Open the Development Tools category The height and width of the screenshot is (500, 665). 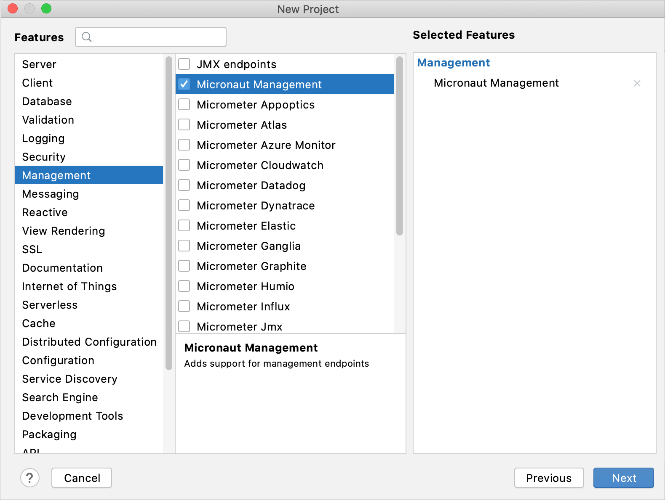(89, 416)
